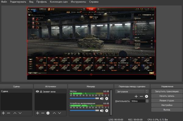The width and height of the screenshot is (183, 121).
Task: Enable Режим студии button
Action: coord(167,101)
